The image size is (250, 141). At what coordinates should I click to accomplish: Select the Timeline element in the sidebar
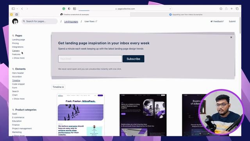(16, 80)
